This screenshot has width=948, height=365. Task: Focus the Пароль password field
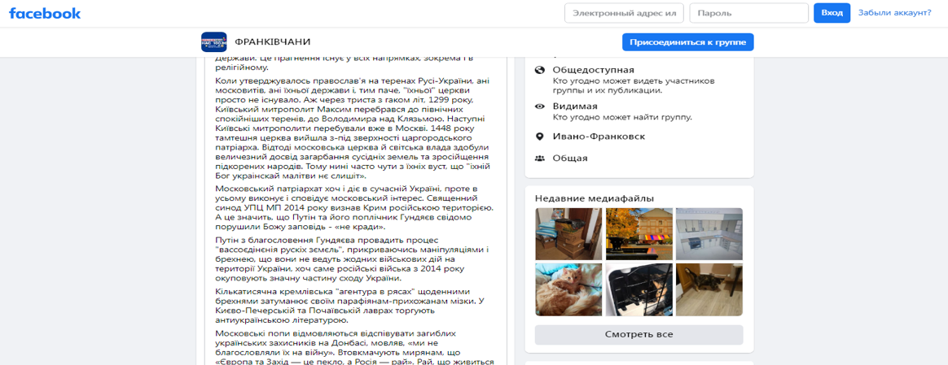pos(748,13)
